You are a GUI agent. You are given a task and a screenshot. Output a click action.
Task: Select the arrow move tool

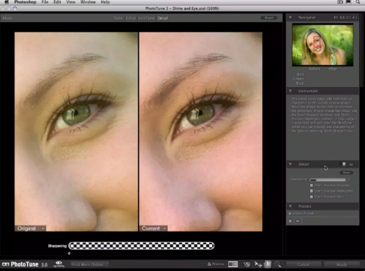pos(258,264)
